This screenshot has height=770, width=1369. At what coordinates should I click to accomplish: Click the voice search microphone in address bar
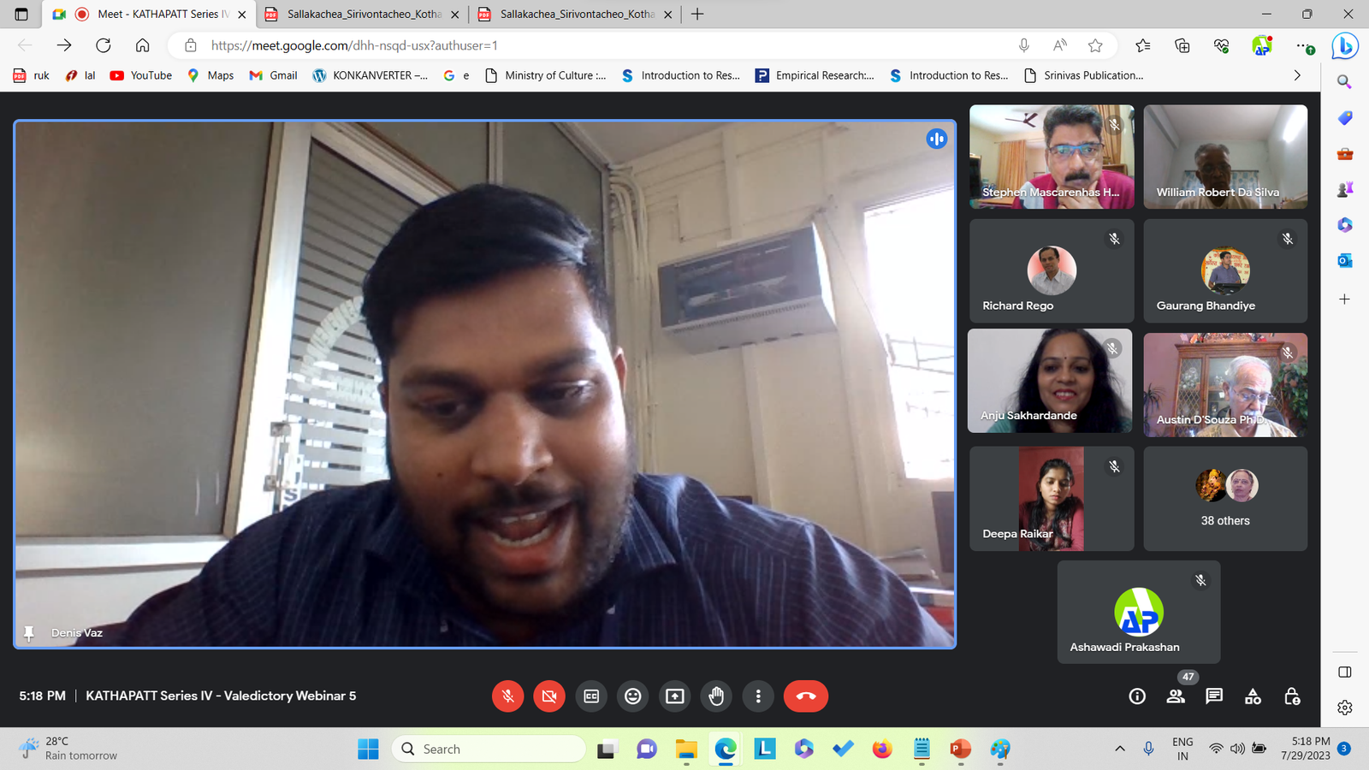click(1023, 45)
